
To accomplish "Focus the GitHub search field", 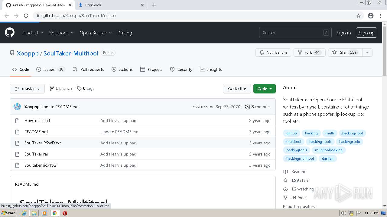I will [295, 33].
